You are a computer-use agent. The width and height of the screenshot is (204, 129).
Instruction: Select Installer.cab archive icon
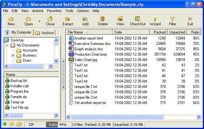7,86
